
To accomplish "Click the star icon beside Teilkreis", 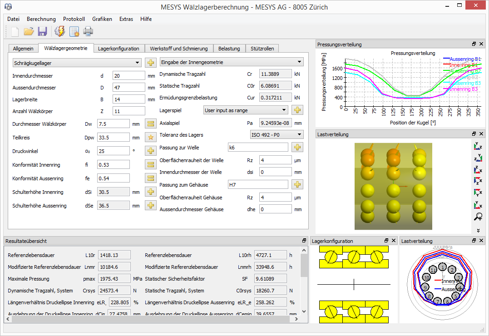I will pyautogui.click(x=150, y=137).
